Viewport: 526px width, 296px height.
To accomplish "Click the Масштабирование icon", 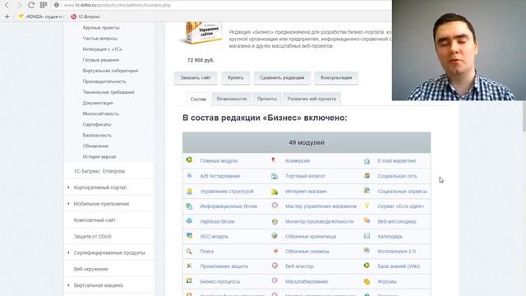I will [x=275, y=280].
